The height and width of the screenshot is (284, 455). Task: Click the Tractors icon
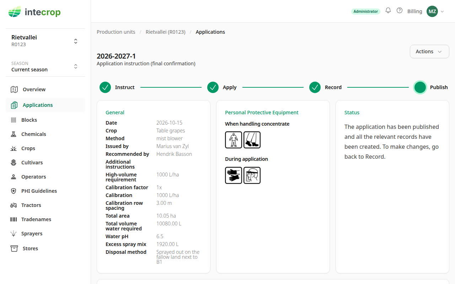[x=14, y=205]
